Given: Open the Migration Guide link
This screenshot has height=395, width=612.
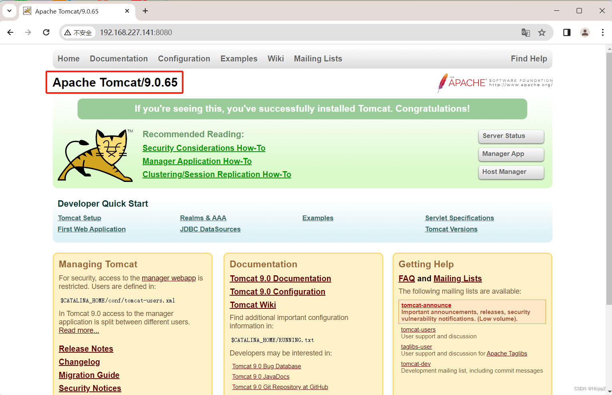Looking at the screenshot, I should coord(89,375).
